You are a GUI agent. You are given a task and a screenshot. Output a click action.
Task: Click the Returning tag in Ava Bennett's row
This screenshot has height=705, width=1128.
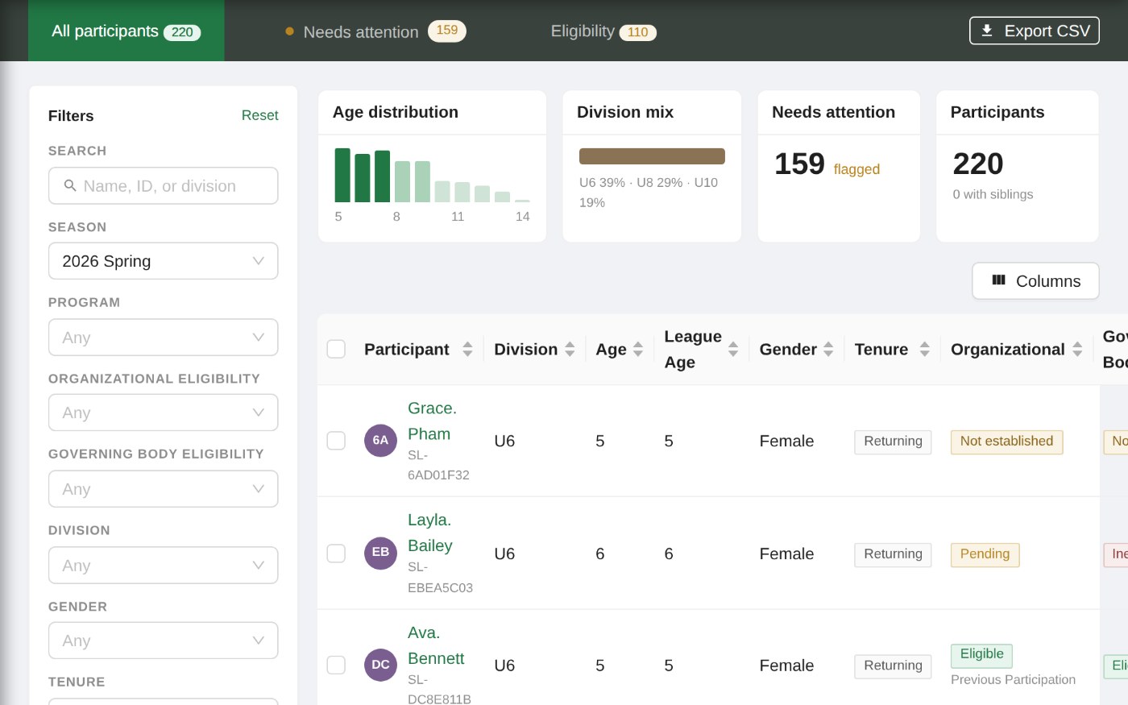[x=893, y=666]
